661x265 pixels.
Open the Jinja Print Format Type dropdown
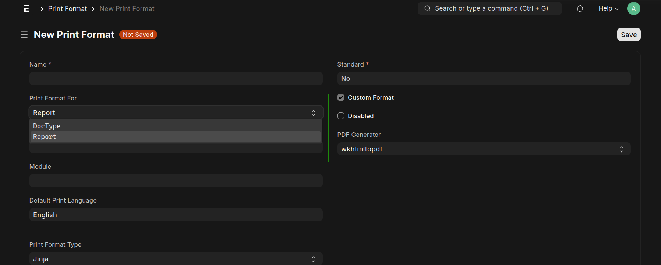point(169,259)
